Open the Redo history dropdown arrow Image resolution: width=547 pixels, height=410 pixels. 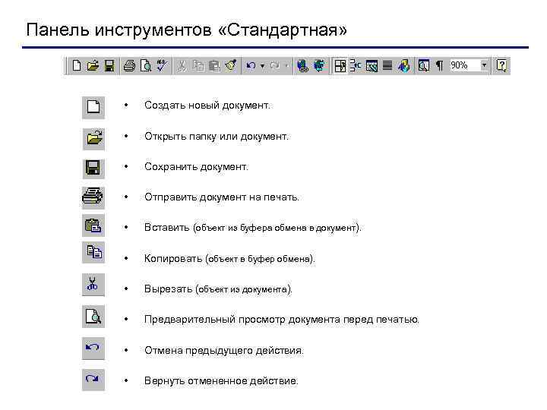pyautogui.click(x=286, y=65)
